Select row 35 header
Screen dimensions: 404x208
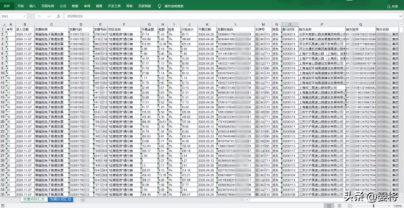click(3, 194)
